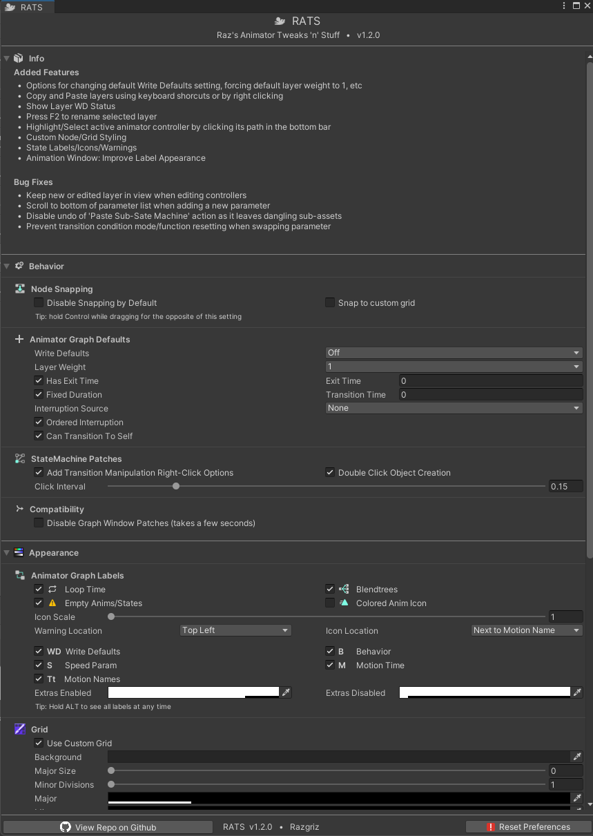Open the Icon Location dropdown
This screenshot has width=593, height=836.
click(x=527, y=630)
